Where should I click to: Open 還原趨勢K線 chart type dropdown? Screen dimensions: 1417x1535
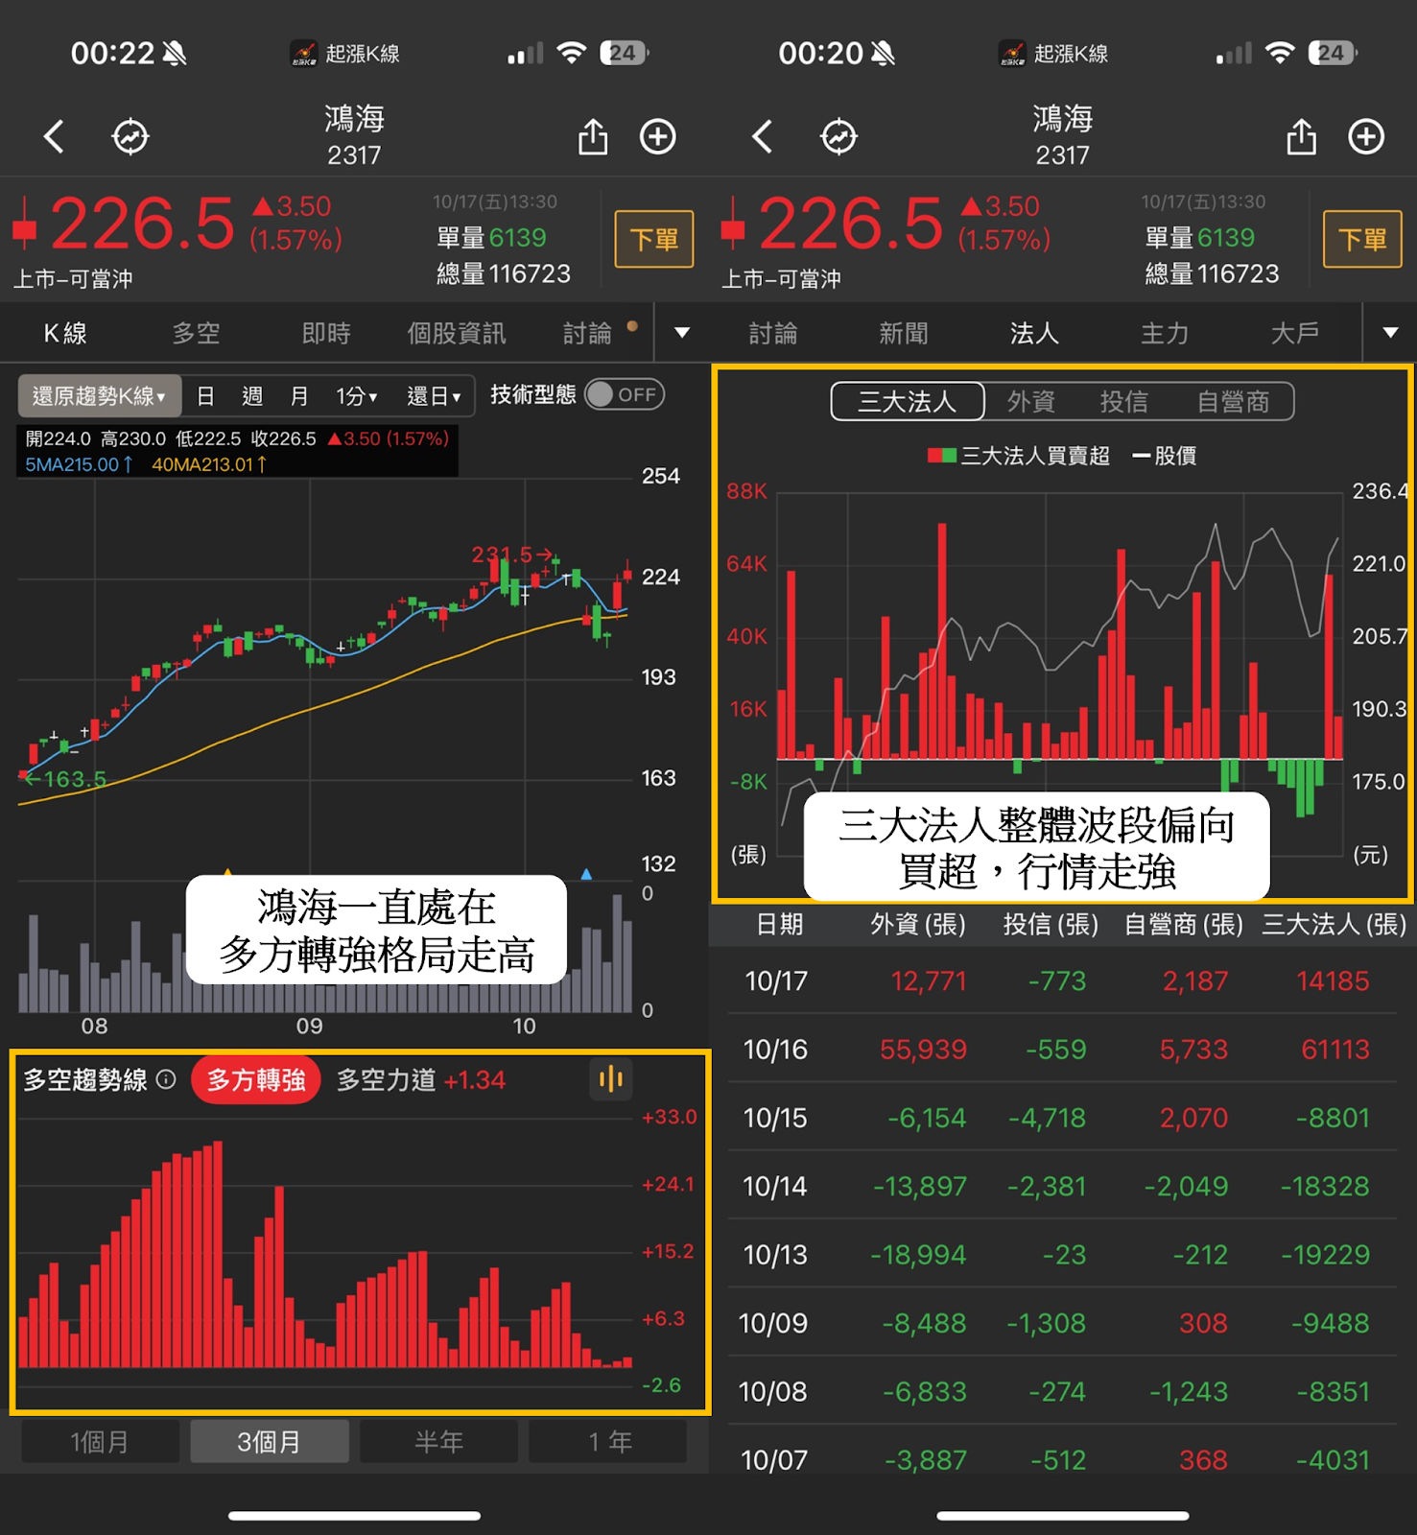(100, 395)
